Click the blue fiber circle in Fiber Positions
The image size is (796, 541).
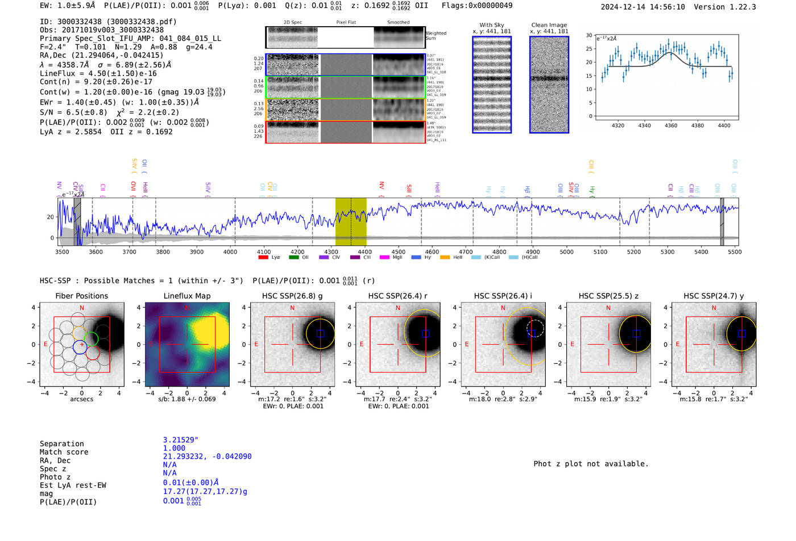(x=80, y=347)
